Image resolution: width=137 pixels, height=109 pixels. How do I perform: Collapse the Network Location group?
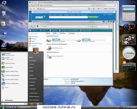pyautogui.click(x=110, y=52)
